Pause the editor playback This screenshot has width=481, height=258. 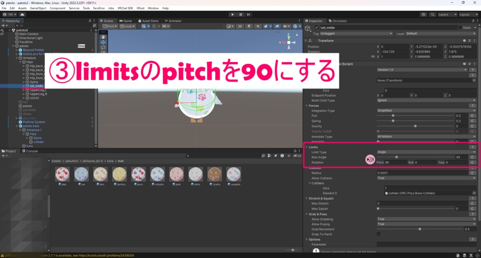click(x=240, y=15)
